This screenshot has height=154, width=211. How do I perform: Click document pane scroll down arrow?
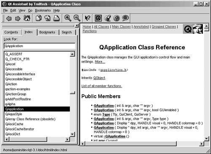coord(206,138)
